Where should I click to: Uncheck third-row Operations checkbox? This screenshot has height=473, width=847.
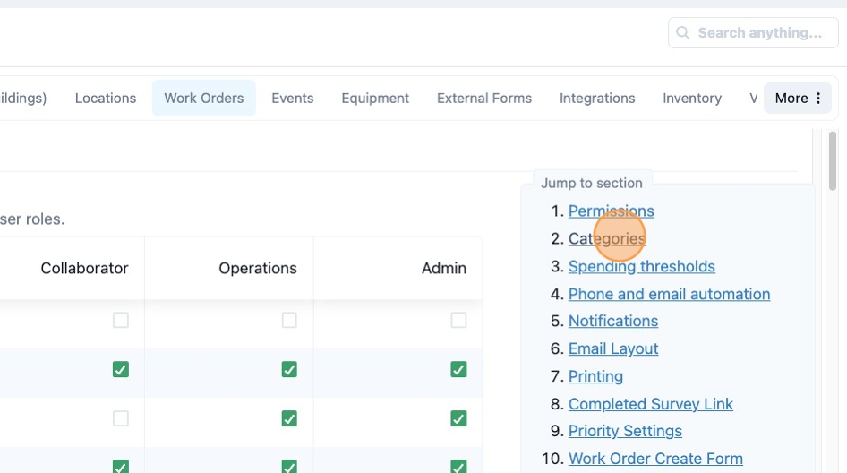[x=289, y=418]
